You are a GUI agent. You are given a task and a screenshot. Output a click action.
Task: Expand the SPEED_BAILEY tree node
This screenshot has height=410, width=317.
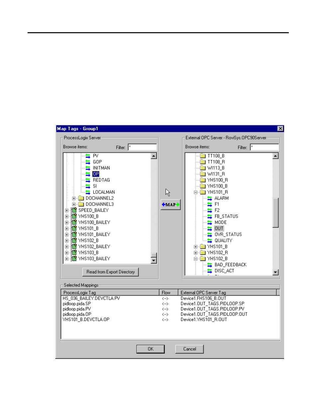tap(67, 210)
